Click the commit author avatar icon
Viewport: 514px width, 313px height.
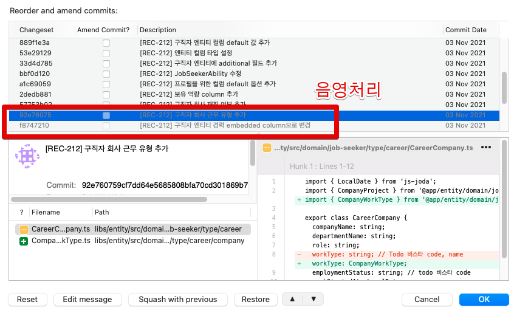27,156
